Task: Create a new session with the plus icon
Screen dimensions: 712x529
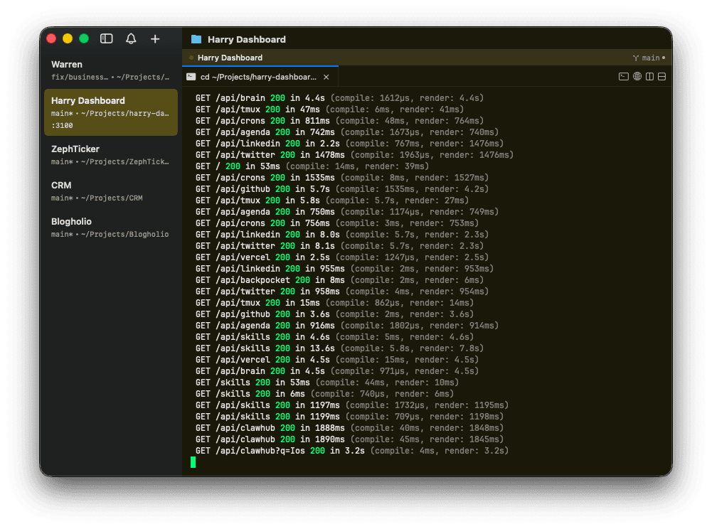Action: [155, 39]
